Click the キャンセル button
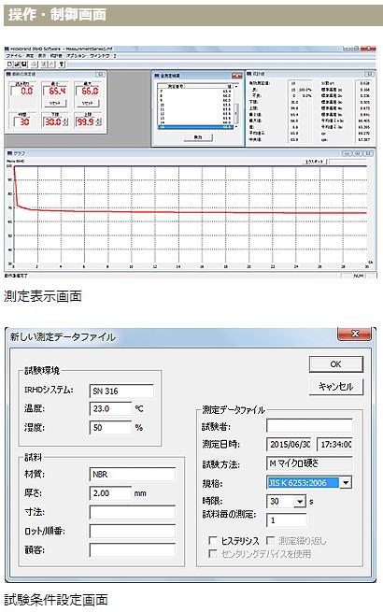Viewport: 383px width, 612px height. pos(335,387)
